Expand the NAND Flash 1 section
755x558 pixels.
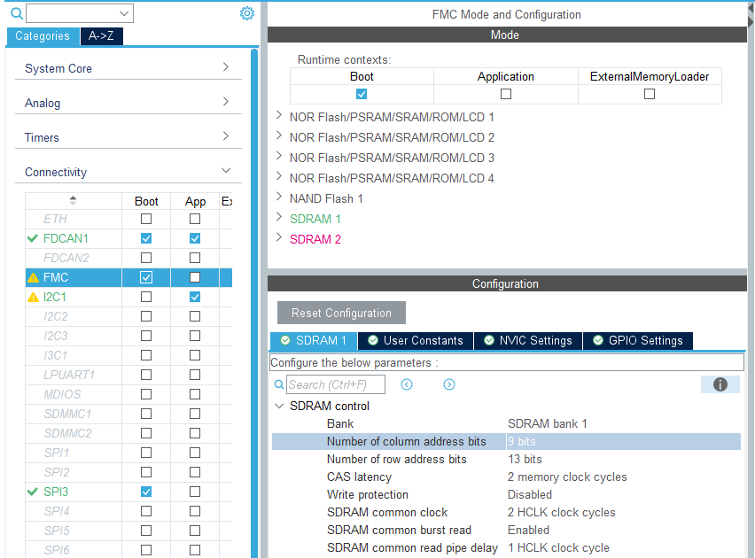pyautogui.click(x=279, y=198)
